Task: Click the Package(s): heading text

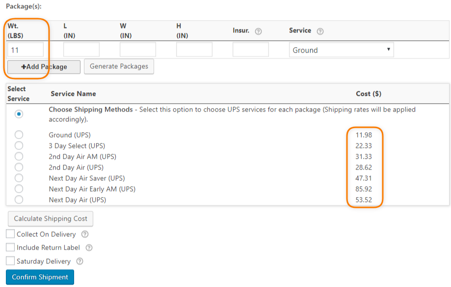Action: 24,6
